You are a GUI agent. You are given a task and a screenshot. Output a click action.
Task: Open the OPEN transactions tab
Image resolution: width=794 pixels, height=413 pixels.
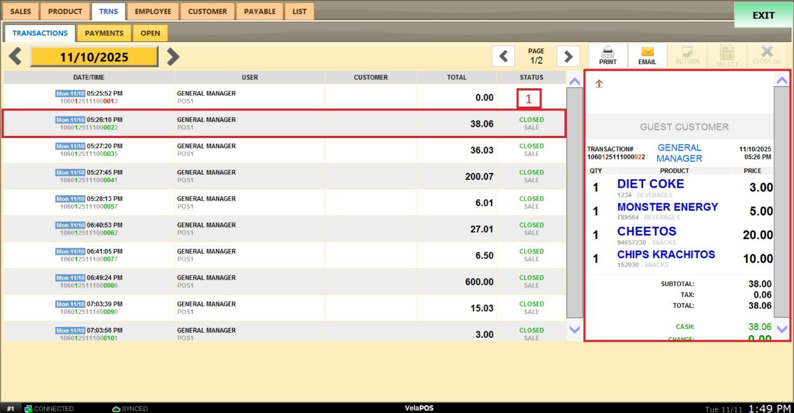(150, 33)
